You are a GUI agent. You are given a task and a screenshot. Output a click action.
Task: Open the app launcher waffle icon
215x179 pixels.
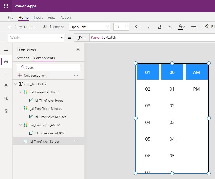point(6,6)
